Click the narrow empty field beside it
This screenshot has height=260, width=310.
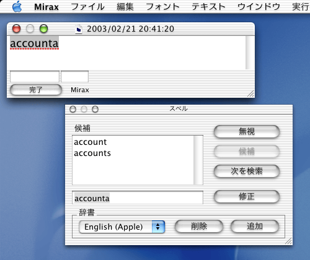point(74,76)
